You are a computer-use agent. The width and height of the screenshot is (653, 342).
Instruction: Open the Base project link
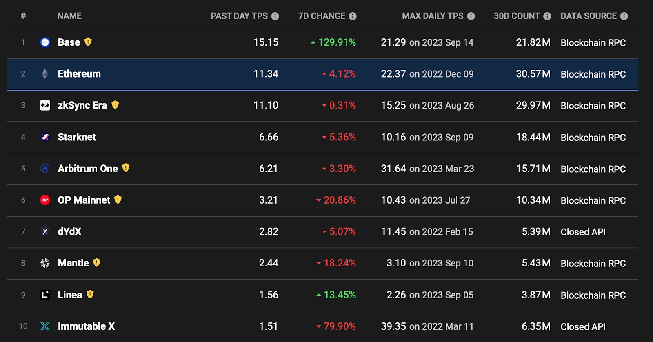69,42
